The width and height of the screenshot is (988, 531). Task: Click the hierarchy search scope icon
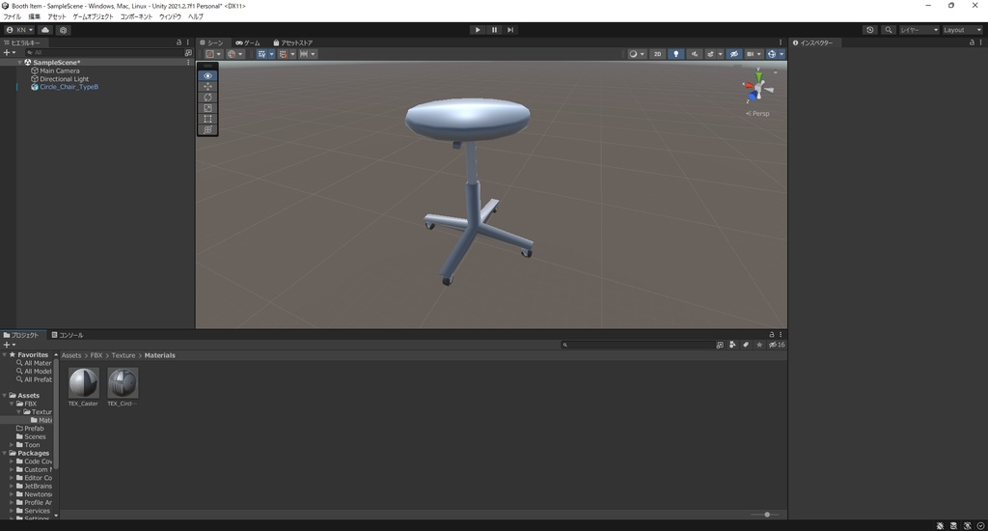188,53
